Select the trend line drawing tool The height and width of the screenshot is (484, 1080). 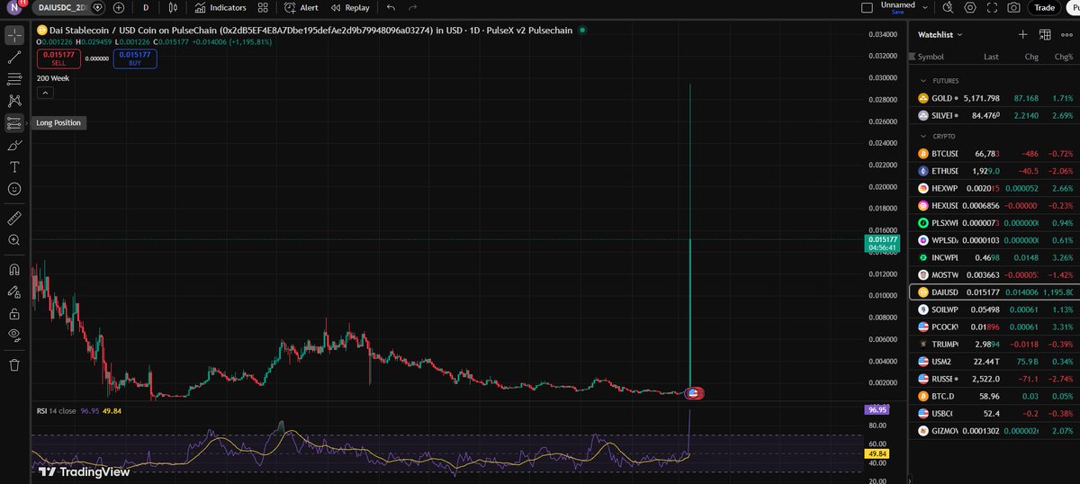pos(14,58)
